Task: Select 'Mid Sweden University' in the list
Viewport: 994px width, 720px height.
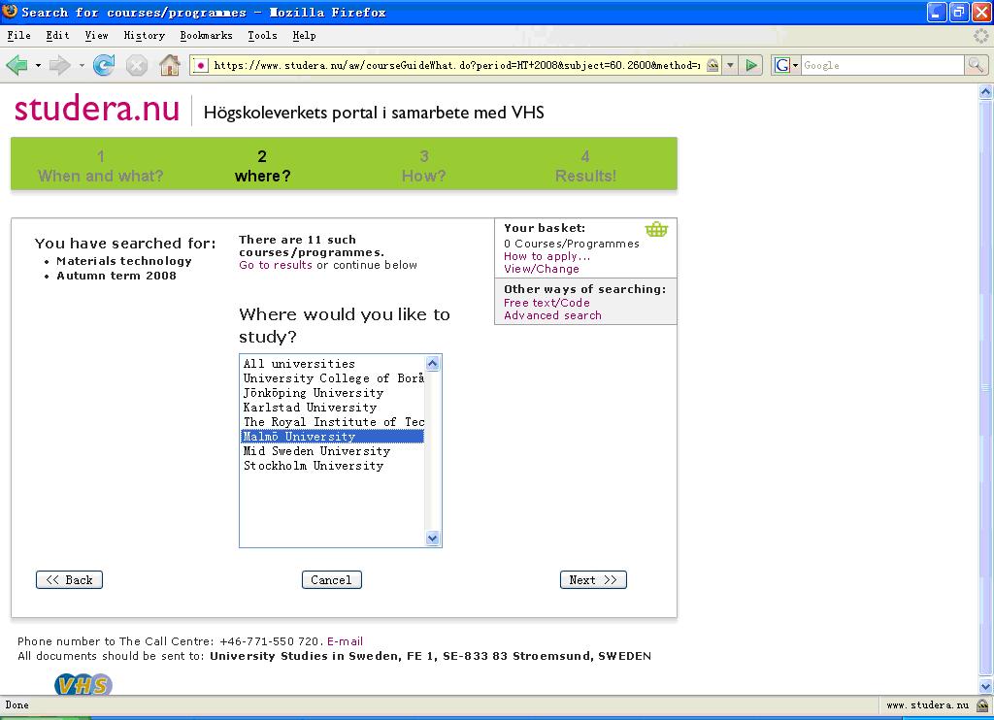Action: (333, 451)
